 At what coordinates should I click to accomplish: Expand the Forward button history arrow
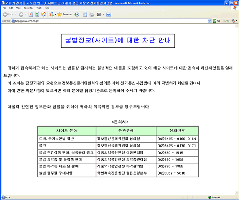pos(25,14)
